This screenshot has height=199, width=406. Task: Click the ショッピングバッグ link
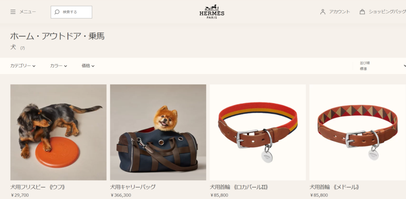point(387,12)
